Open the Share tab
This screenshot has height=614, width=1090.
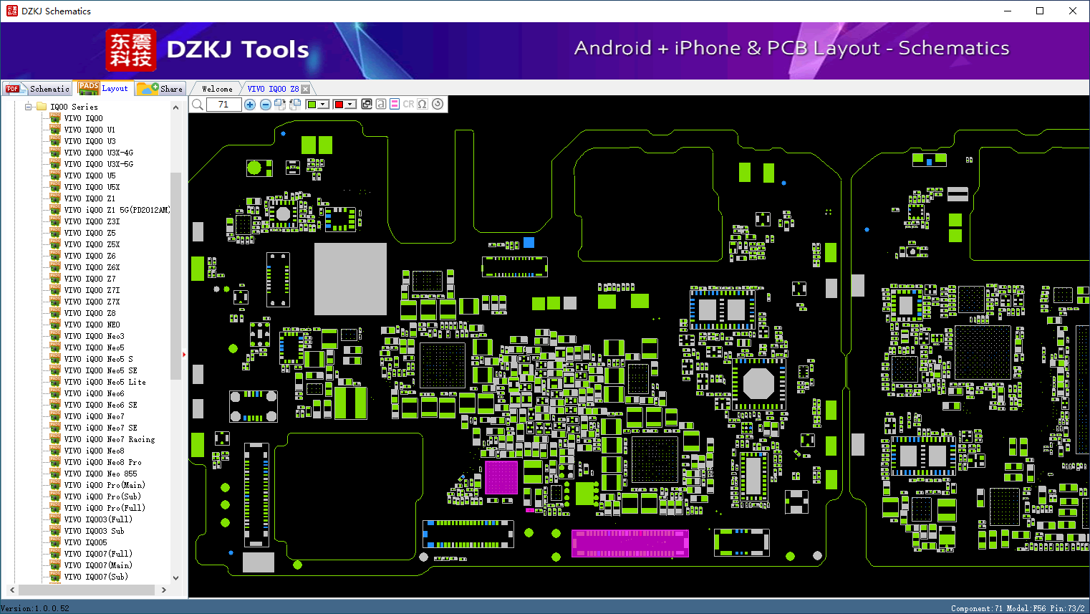tap(160, 89)
